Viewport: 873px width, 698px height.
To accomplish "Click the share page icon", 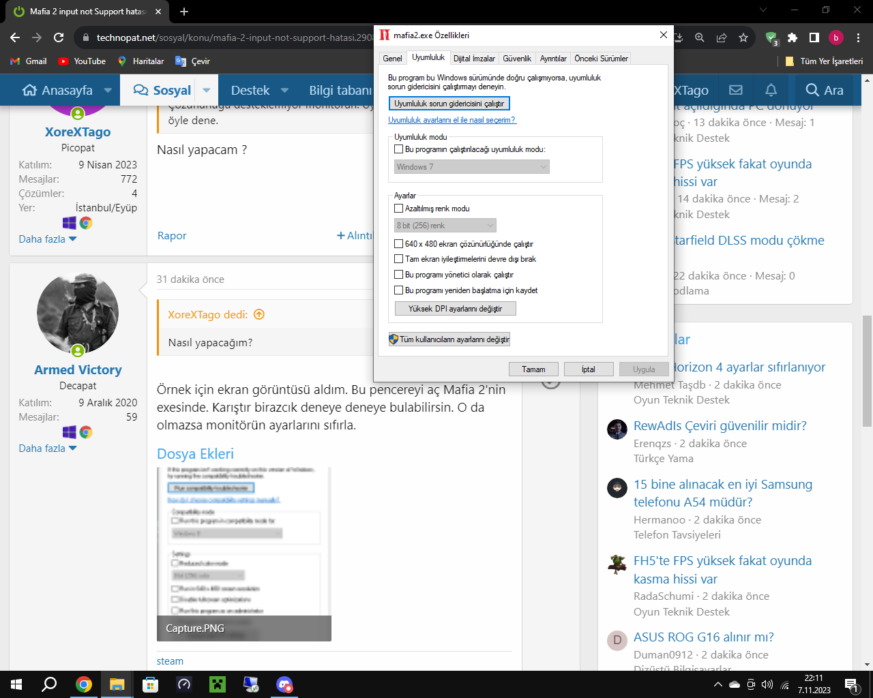I will click(x=722, y=37).
